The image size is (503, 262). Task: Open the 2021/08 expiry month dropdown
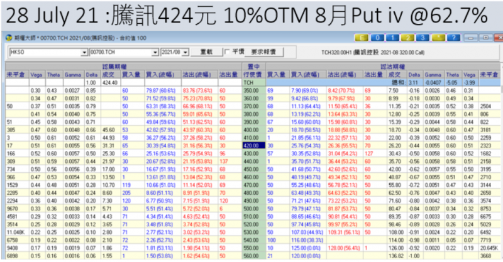click(187, 52)
